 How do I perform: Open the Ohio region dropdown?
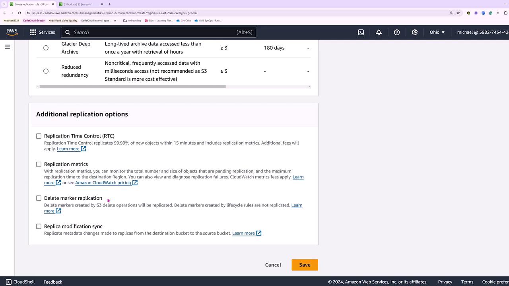pos(437,32)
